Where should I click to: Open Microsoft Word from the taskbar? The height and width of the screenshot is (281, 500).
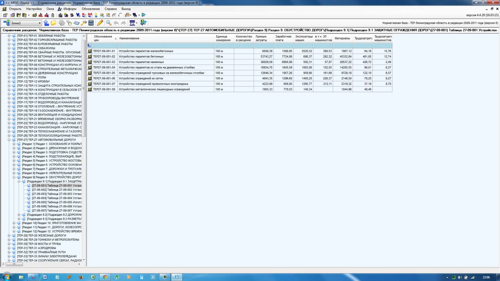tap(45, 277)
